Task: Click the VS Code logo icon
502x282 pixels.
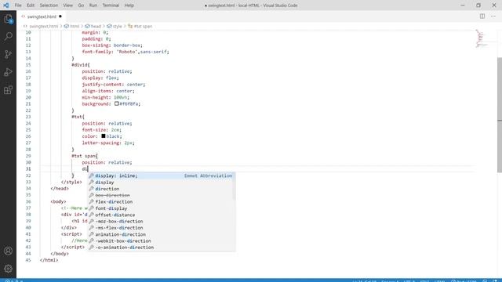Action: point(6,5)
